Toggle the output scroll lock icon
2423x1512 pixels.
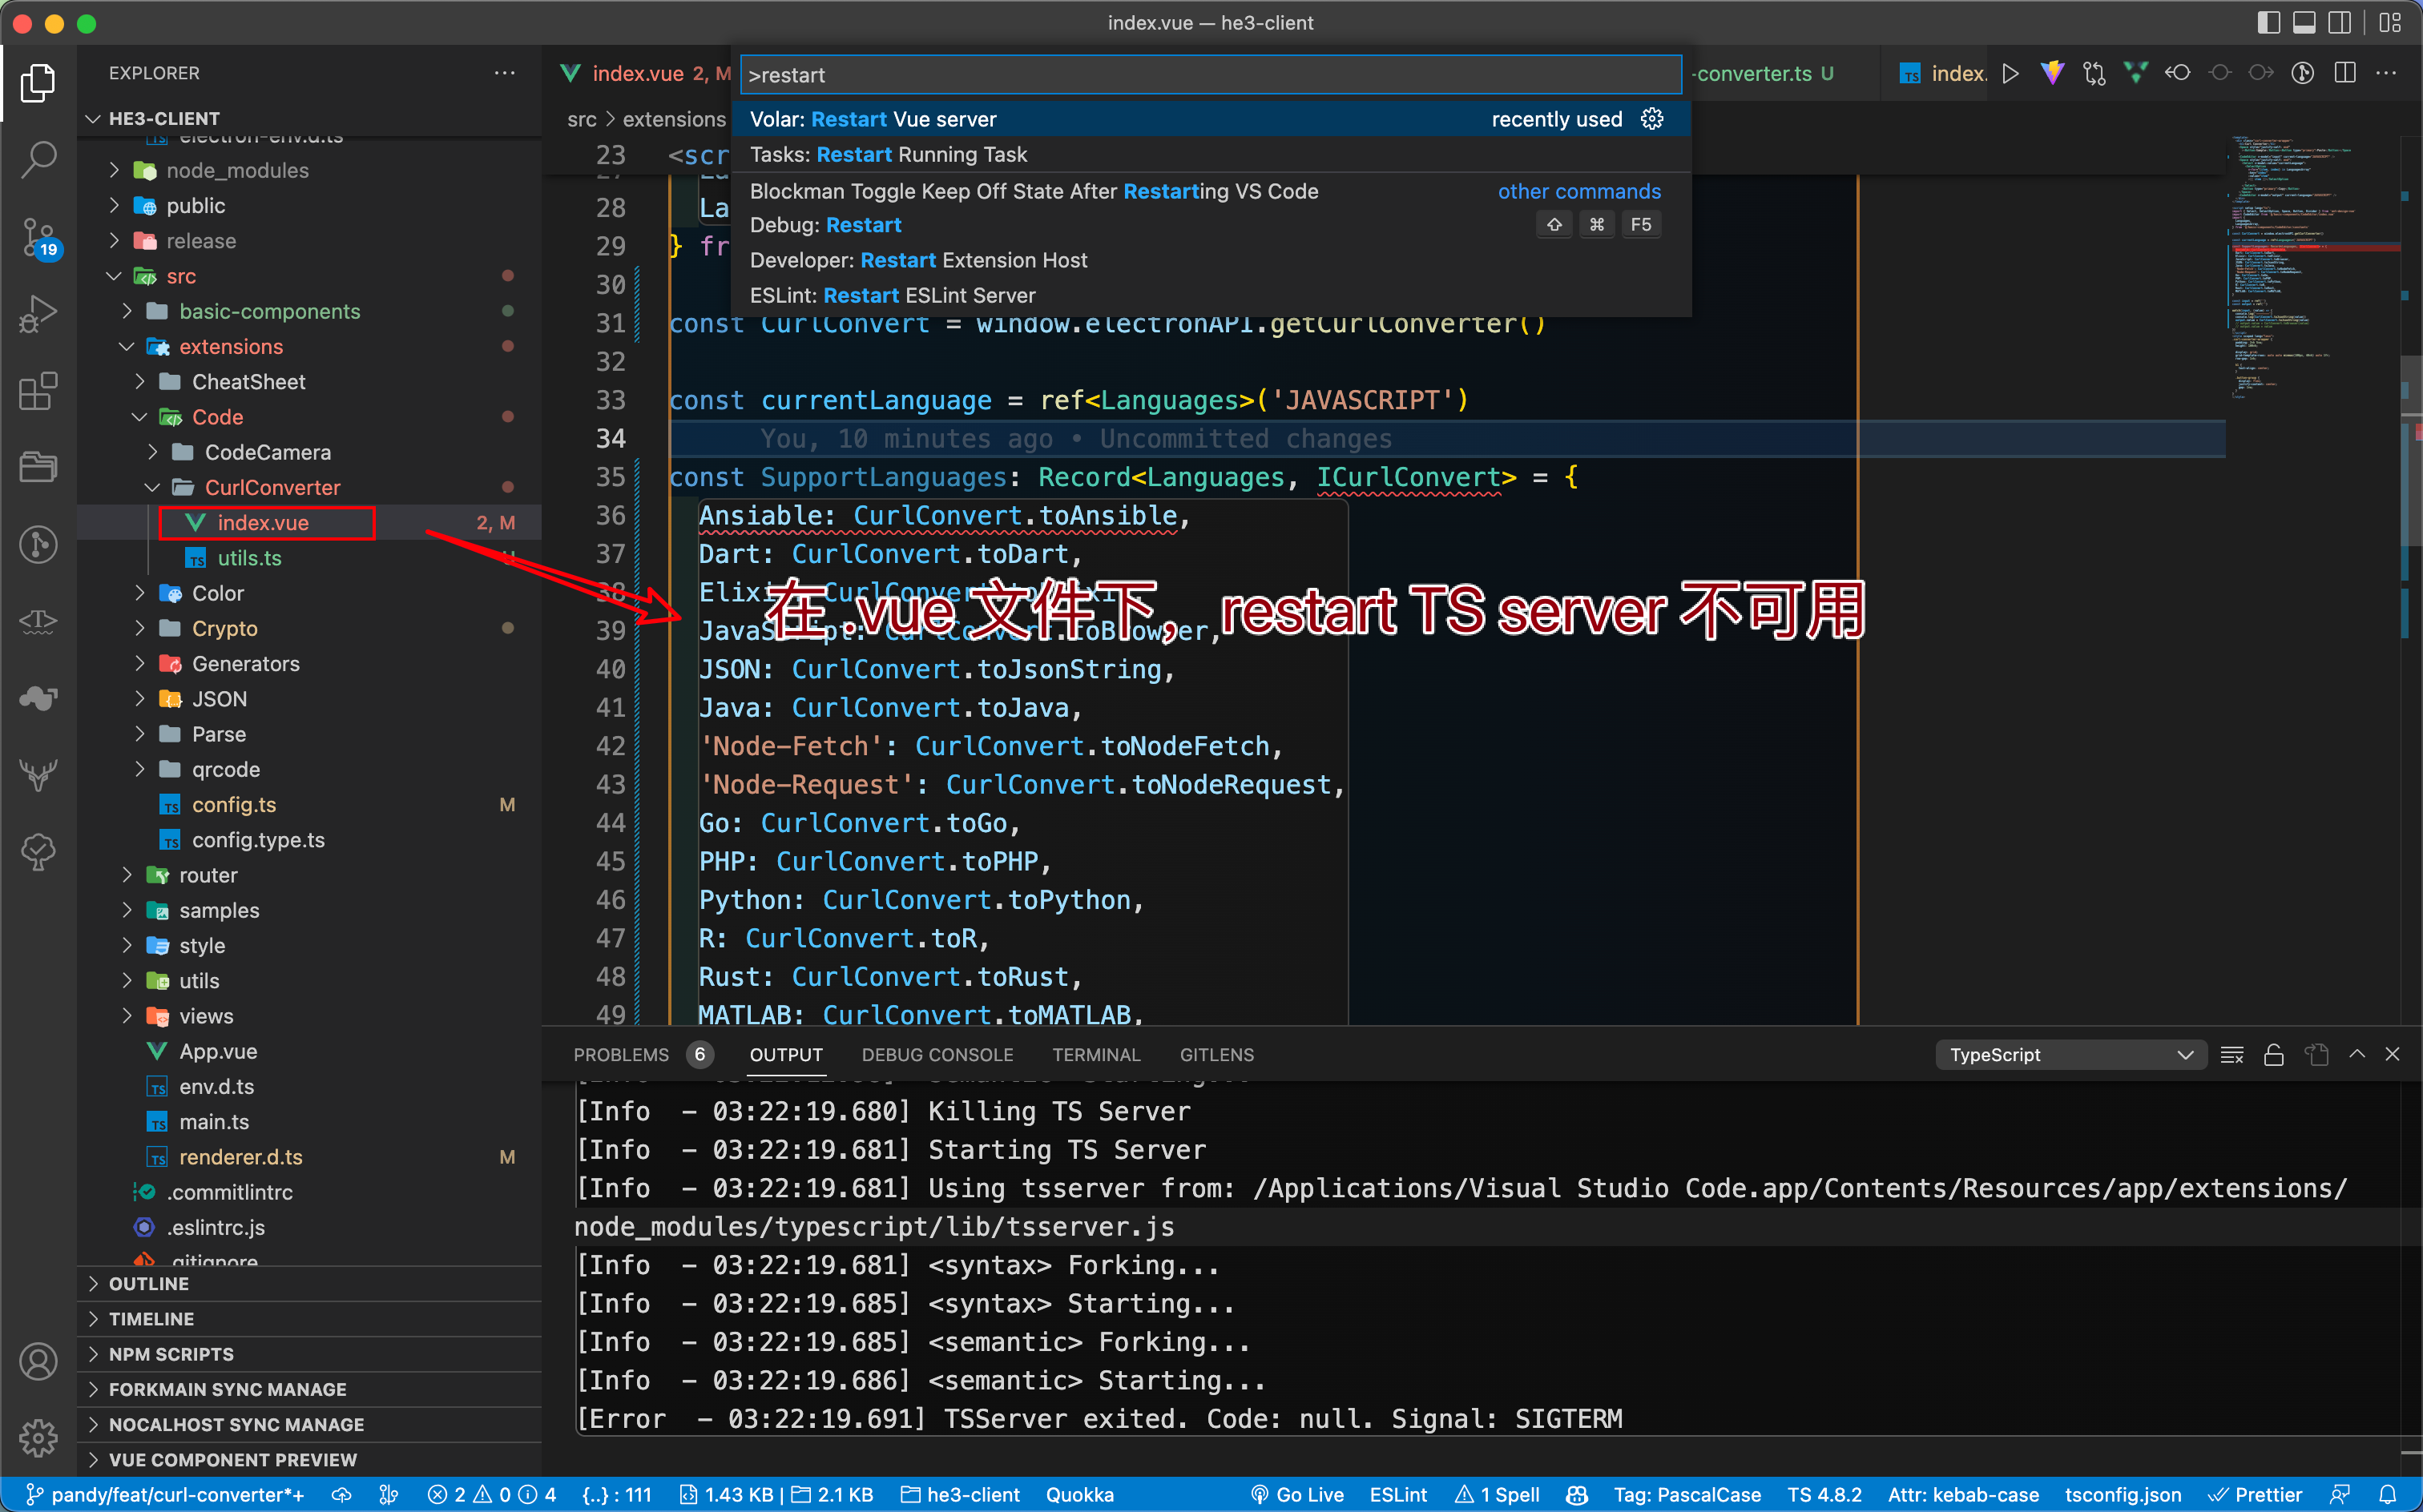click(x=2274, y=1055)
